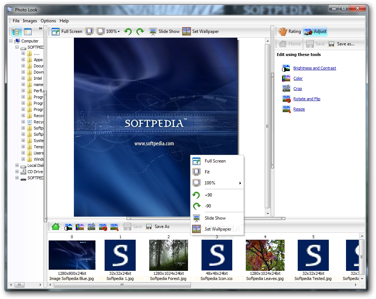Select Softpedia Leaves.jpg thumbnail
The height and width of the screenshot is (299, 376).
[265, 255]
